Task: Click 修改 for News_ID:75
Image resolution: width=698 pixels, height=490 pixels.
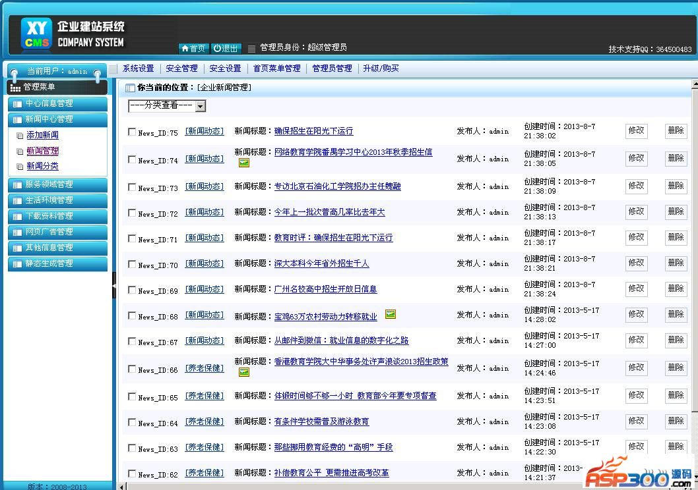Action: click(x=636, y=130)
